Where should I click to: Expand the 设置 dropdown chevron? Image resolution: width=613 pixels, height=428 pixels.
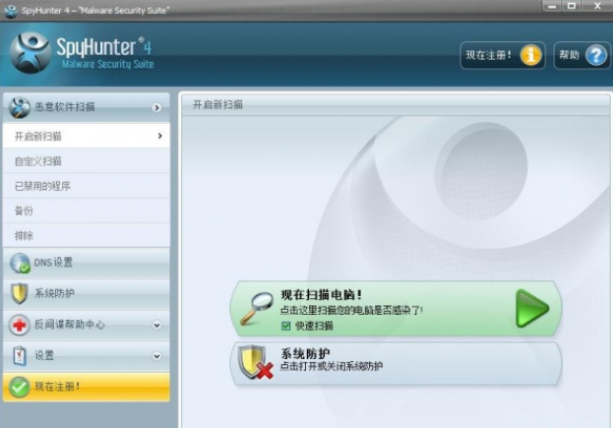[156, 356]
